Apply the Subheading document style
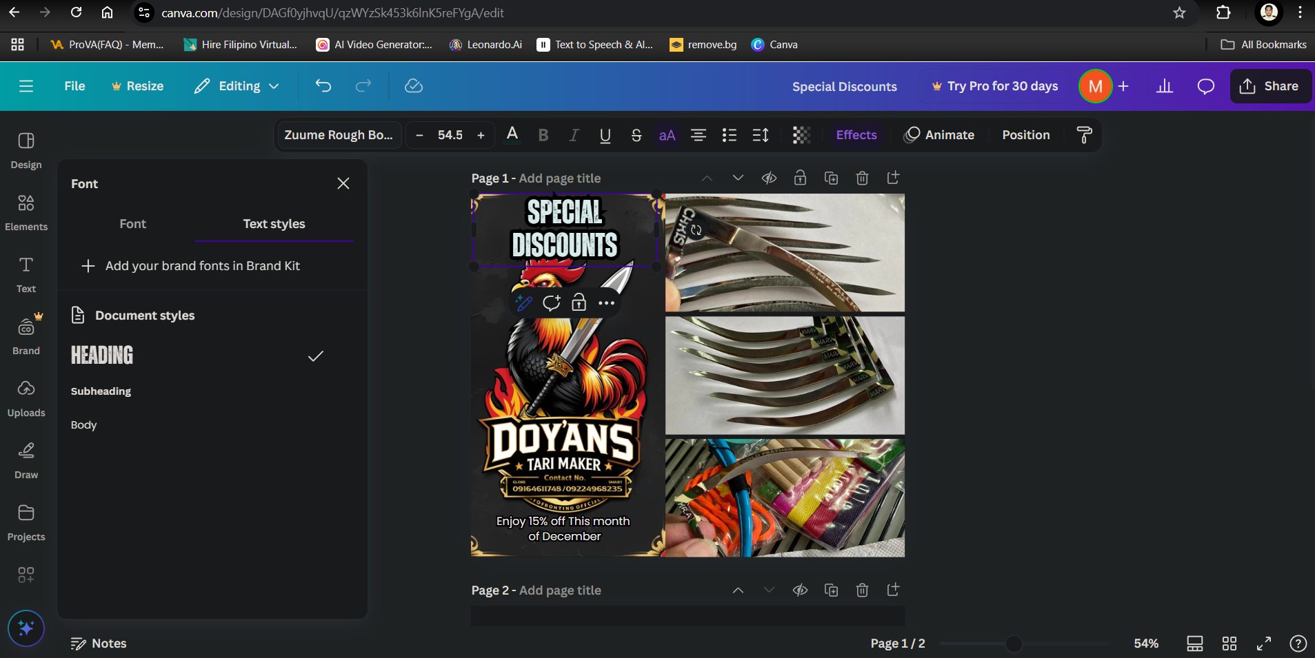The width and height of the screenshot is (1315, 658). tap(100, 391)
